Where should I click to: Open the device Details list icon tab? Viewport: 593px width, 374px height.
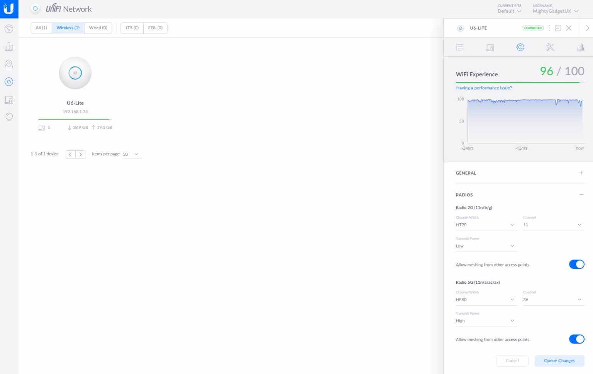pyautogui.click(x=459, y=47)
